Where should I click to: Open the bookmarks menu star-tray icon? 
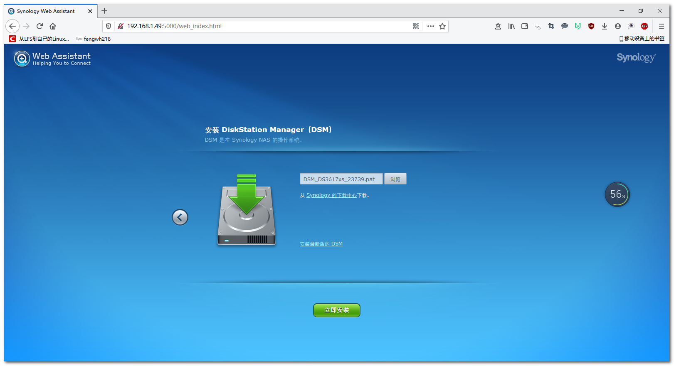coord(498,26)
